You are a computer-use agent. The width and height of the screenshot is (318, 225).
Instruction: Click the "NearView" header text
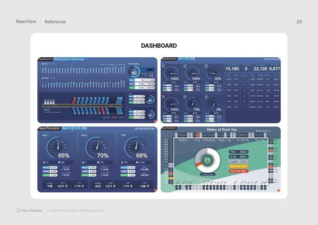coord(26,22)
